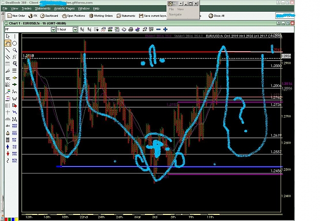The width and height of the screenshot is (320, 221).
Task: Choose the horizontal lines list tool
Action: pyautogui.click(x=14, y=71)
